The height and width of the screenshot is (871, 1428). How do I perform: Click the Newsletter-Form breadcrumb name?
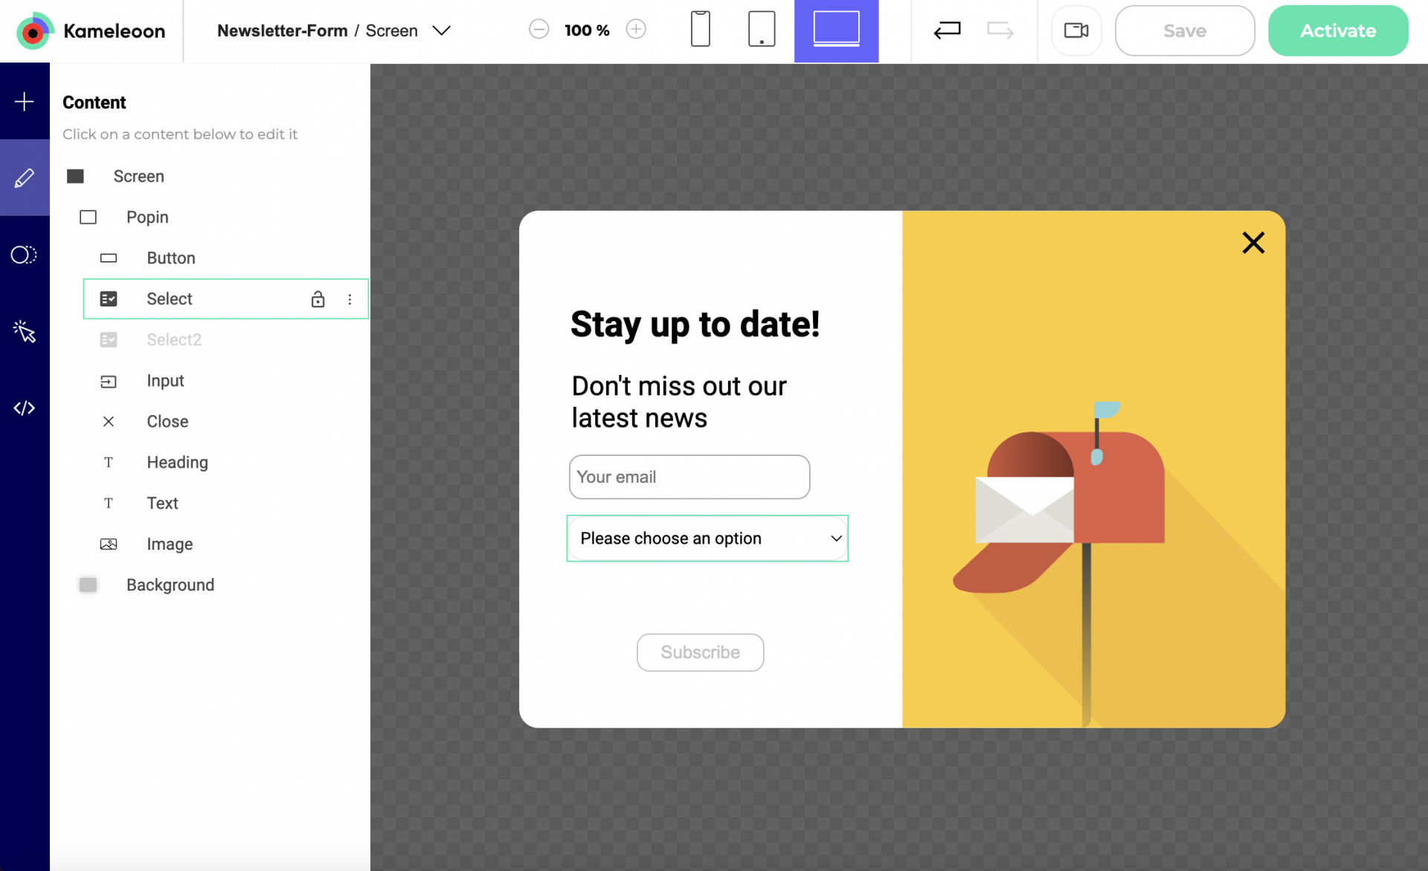click(x=283, y=30)
